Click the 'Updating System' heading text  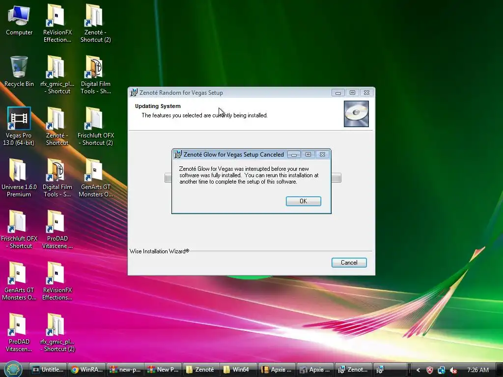pyautogui.click(x=158, y=106)
